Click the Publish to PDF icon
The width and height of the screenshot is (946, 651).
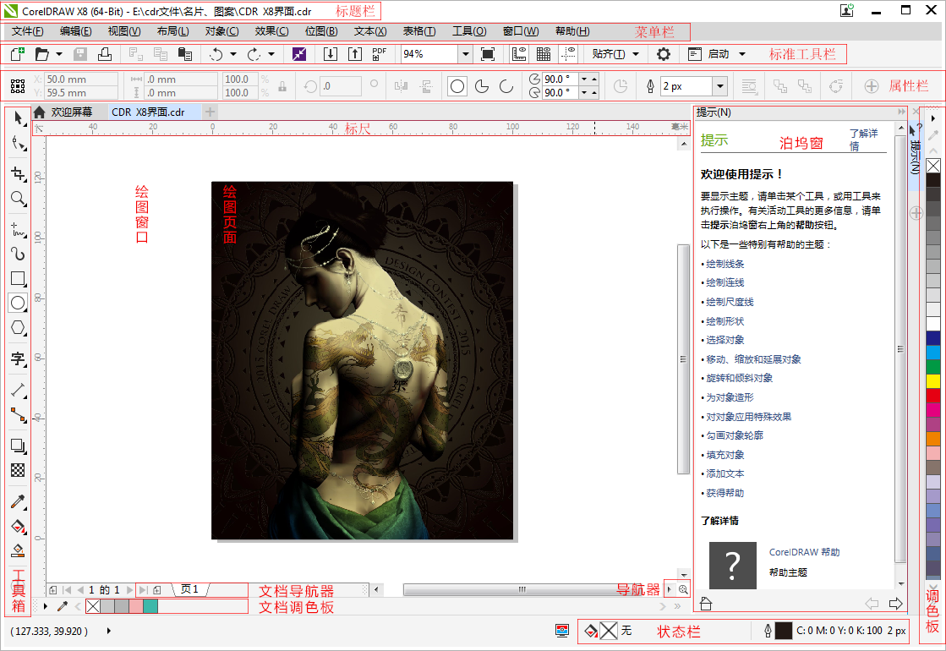click(380, 54)
